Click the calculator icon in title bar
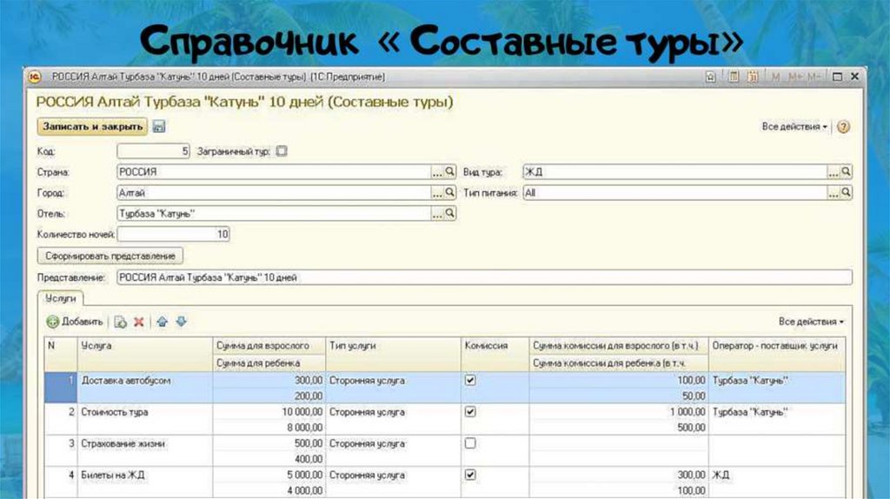Image resolution: width=890 pixels, height=499 pixels. [734, 77]
